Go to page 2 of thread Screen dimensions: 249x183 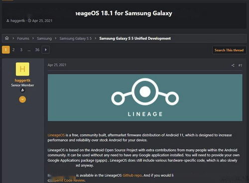[x=13, y=50]
